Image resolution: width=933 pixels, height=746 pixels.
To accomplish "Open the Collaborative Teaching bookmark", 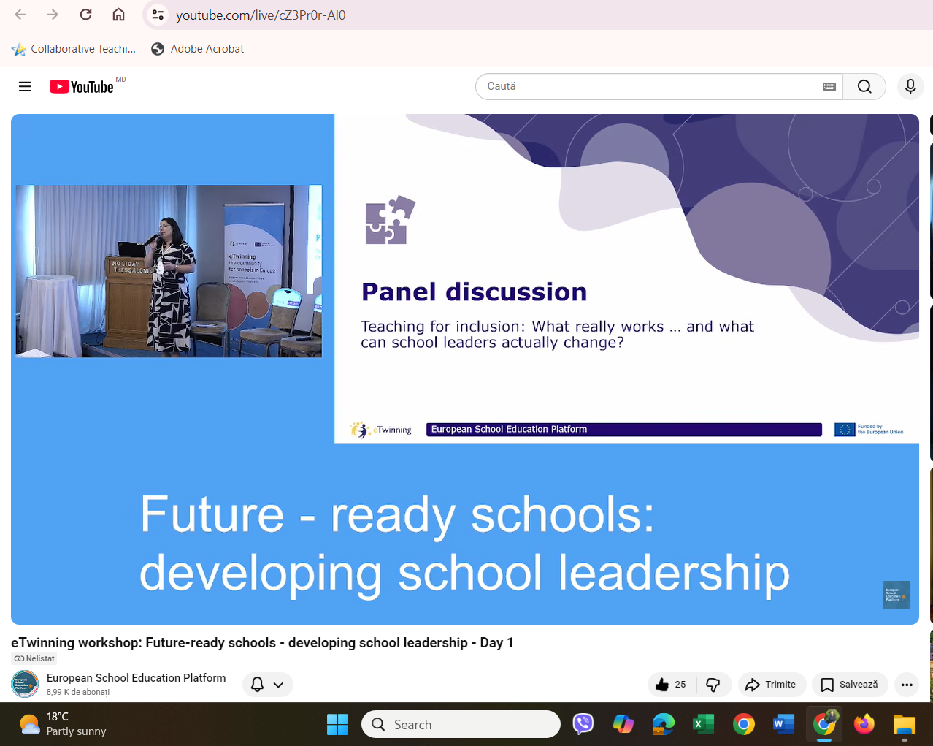I will coord(74,49).
